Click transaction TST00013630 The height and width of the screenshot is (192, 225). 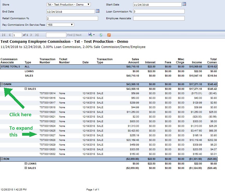48,149
